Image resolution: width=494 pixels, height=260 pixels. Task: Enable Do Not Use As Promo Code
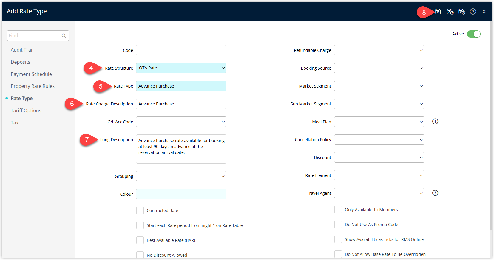click(x=338, y=225)
